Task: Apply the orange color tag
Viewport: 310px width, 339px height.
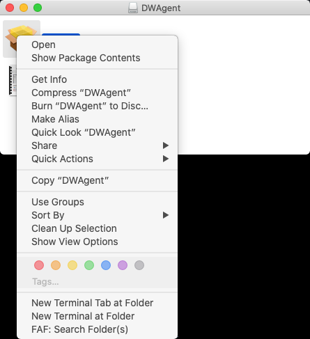Action: tap(56, 265)
